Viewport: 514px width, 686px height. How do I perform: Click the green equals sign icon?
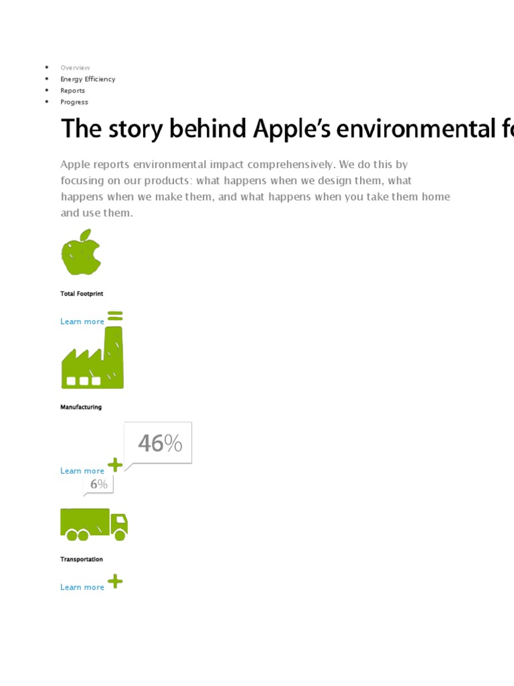point(115,316)
